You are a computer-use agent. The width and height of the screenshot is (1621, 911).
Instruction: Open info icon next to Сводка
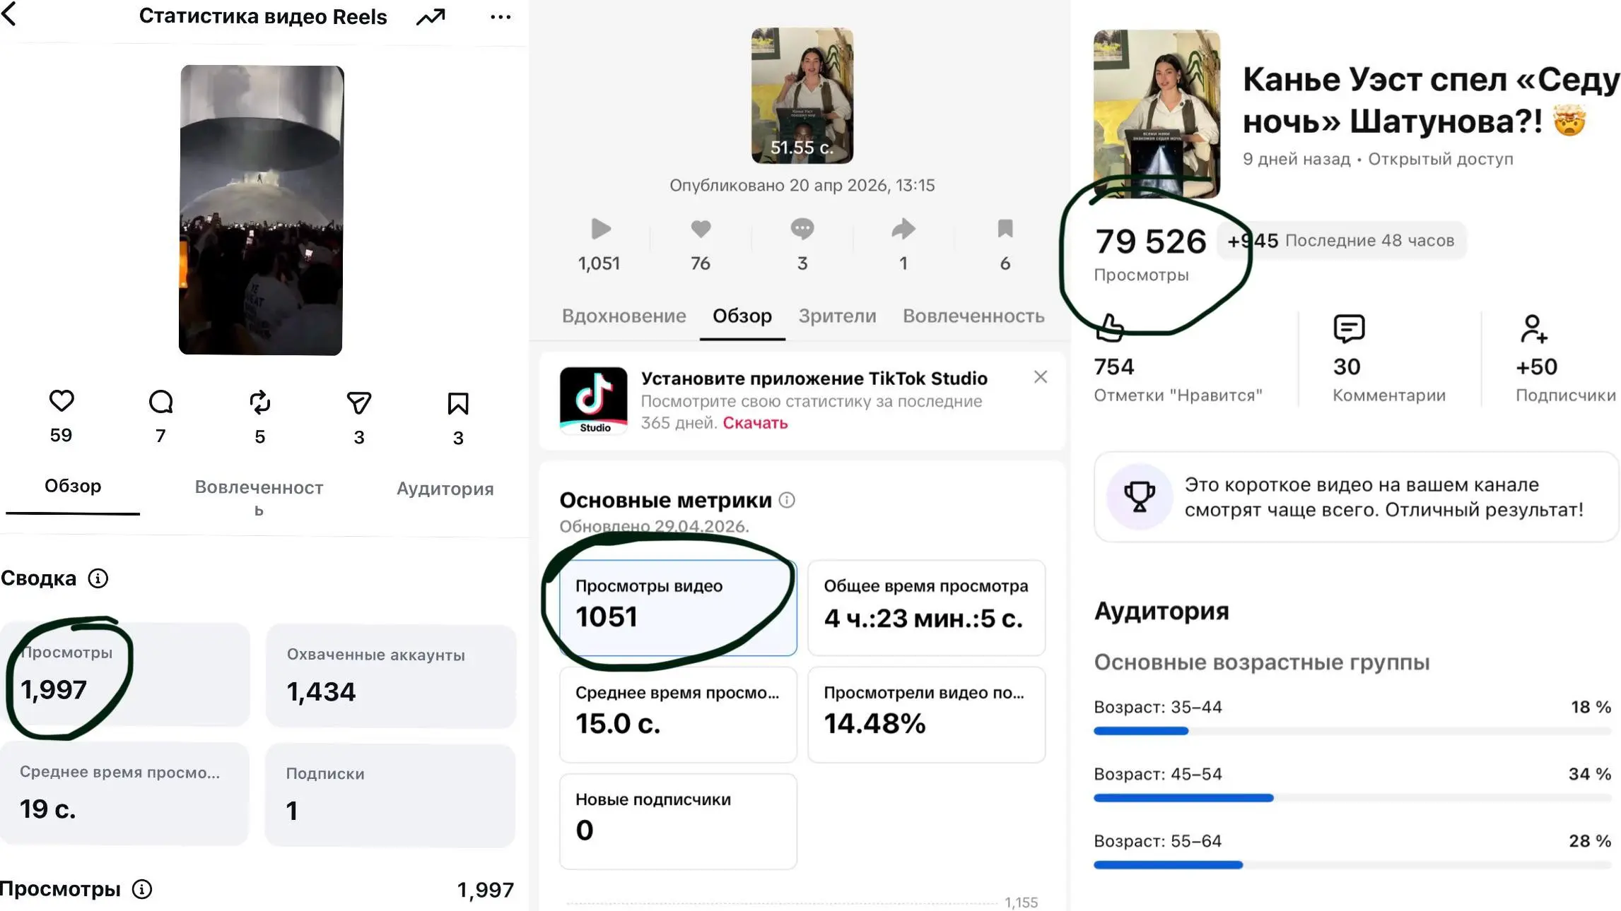click(x=98, y=578)
